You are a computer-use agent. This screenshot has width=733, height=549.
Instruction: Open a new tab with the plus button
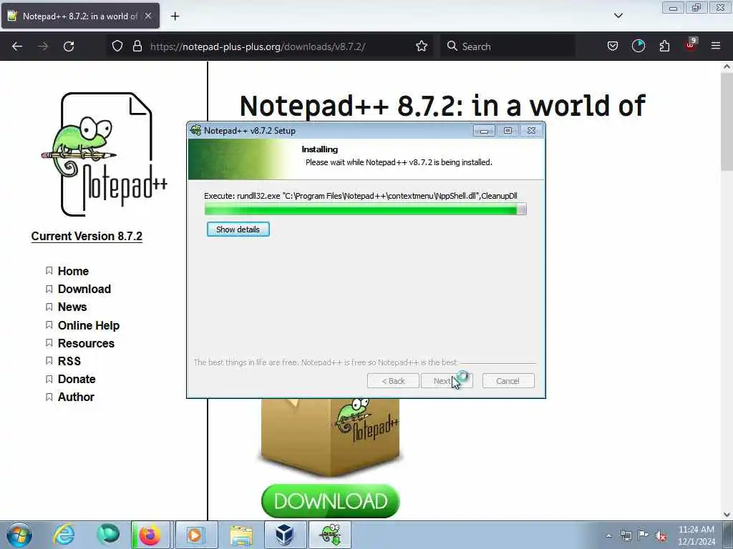175,16
